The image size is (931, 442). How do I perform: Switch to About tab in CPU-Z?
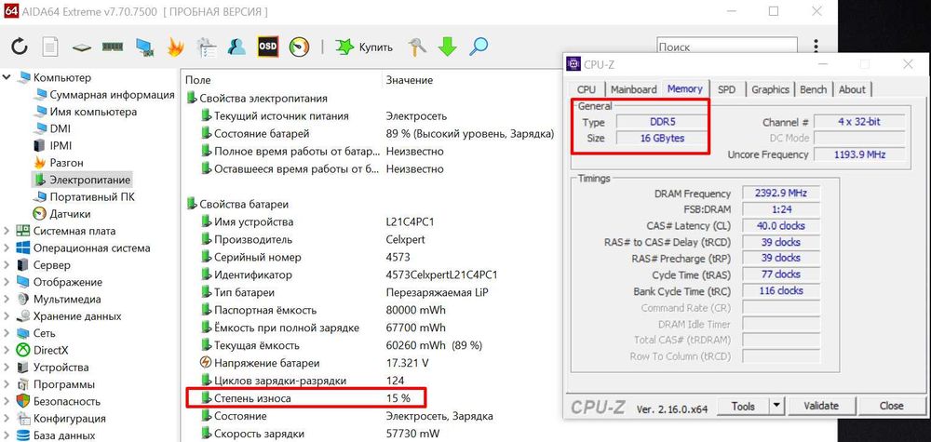click(852, 89)
